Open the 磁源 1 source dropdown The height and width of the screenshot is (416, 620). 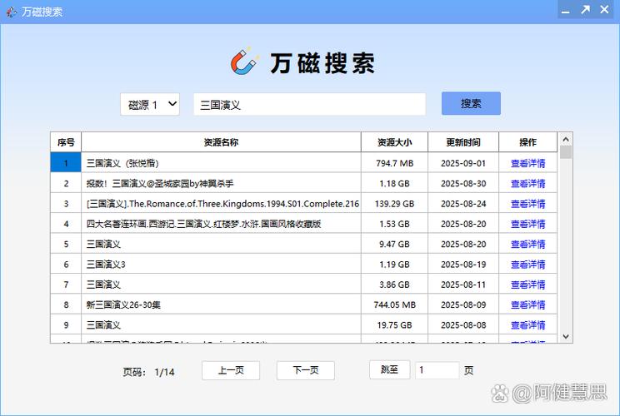pyautogui.click(x=150, y=105)
